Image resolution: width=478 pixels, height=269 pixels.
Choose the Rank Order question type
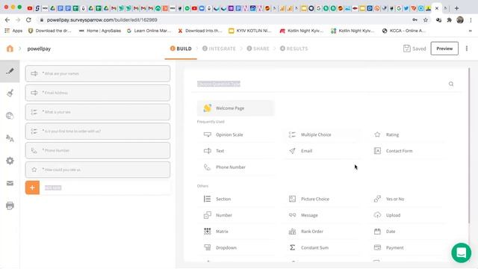(322, 231)
